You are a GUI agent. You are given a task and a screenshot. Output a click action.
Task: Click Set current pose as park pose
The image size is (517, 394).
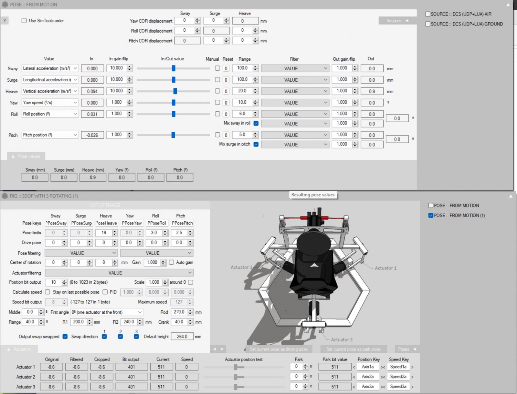point(353,349)
